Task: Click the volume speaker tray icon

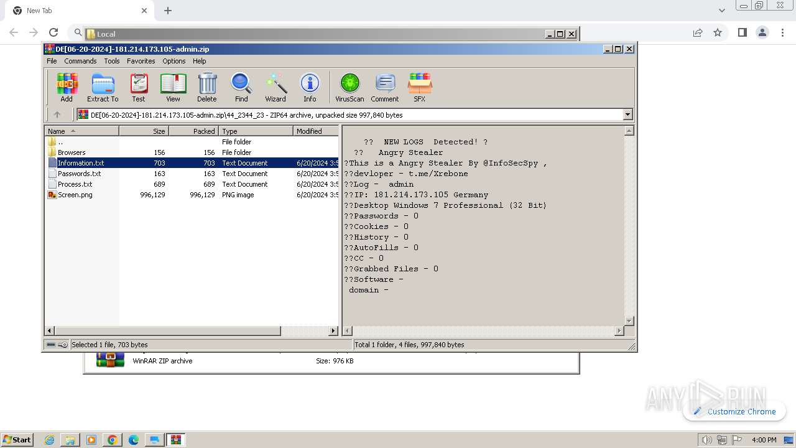Action: [x=706, y=440]
